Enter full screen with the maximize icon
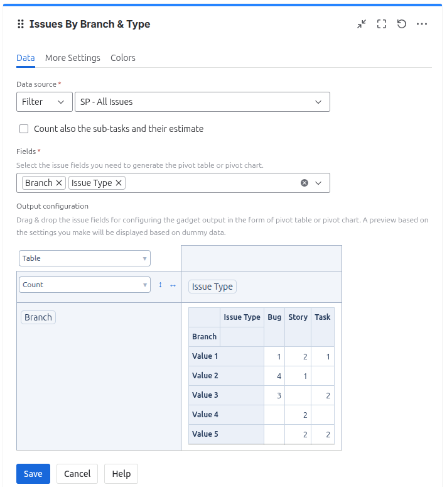447x487 pixels. [382, 24]
